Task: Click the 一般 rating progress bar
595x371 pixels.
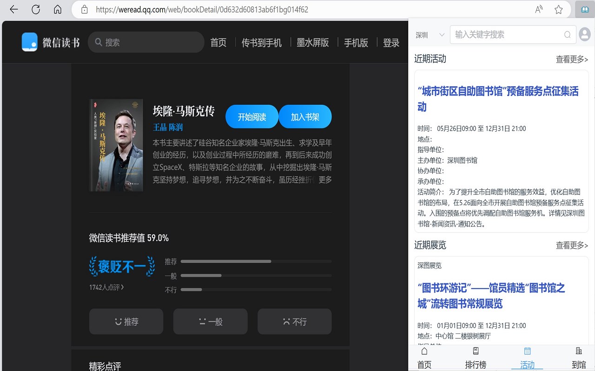Action: 256,275
